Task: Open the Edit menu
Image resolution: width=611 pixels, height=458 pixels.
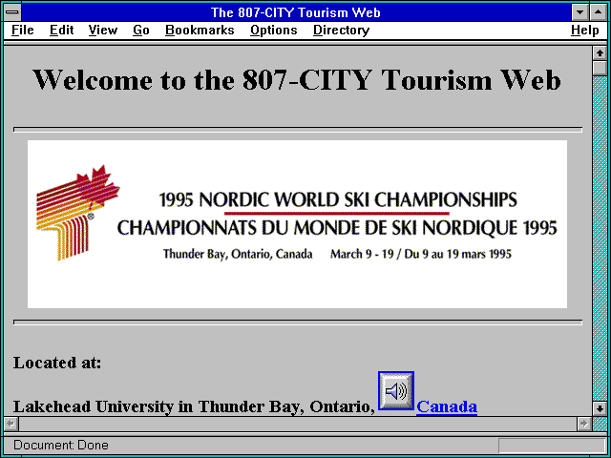Action: [61, 31]
